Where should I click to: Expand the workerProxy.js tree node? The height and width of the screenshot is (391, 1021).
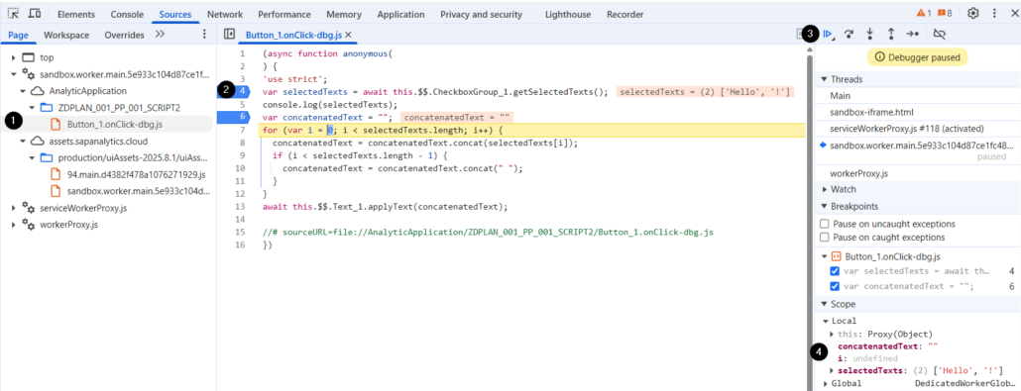click(x=14, y=225)
